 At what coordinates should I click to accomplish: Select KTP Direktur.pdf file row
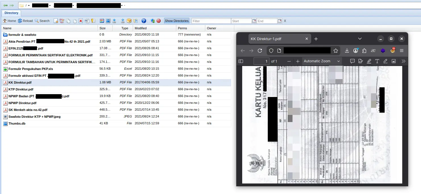tap(116, 89)
